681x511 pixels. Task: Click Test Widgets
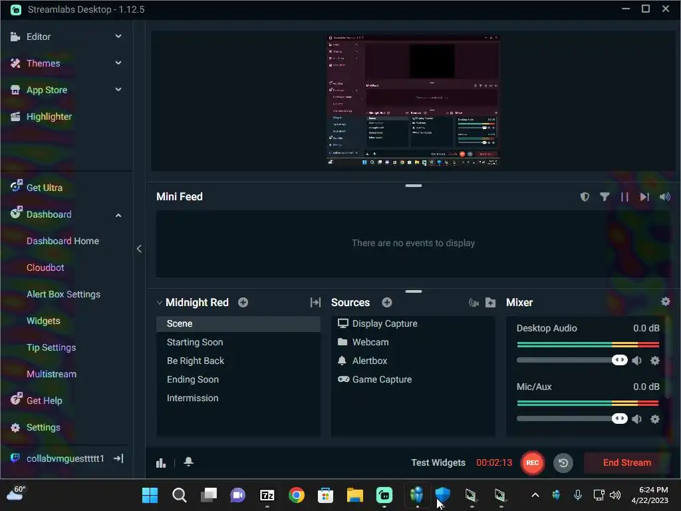(x=438, y=463)
